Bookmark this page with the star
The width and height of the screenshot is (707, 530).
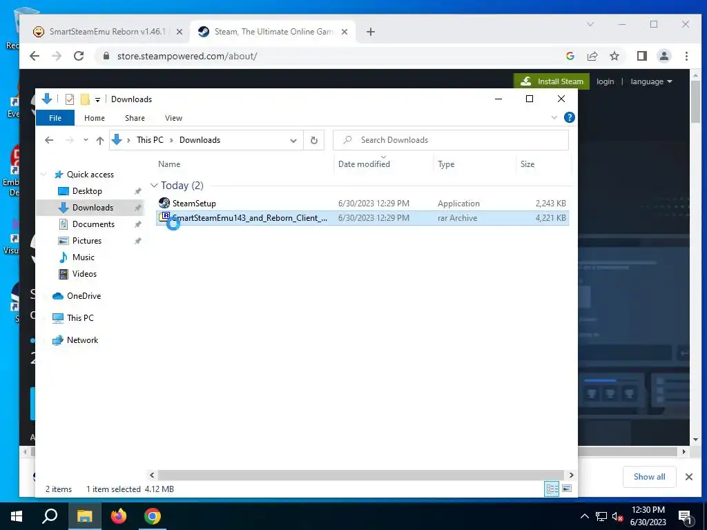coord(614,56)
